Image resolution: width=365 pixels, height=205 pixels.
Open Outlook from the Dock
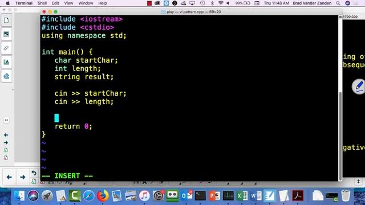coord(186,196)
